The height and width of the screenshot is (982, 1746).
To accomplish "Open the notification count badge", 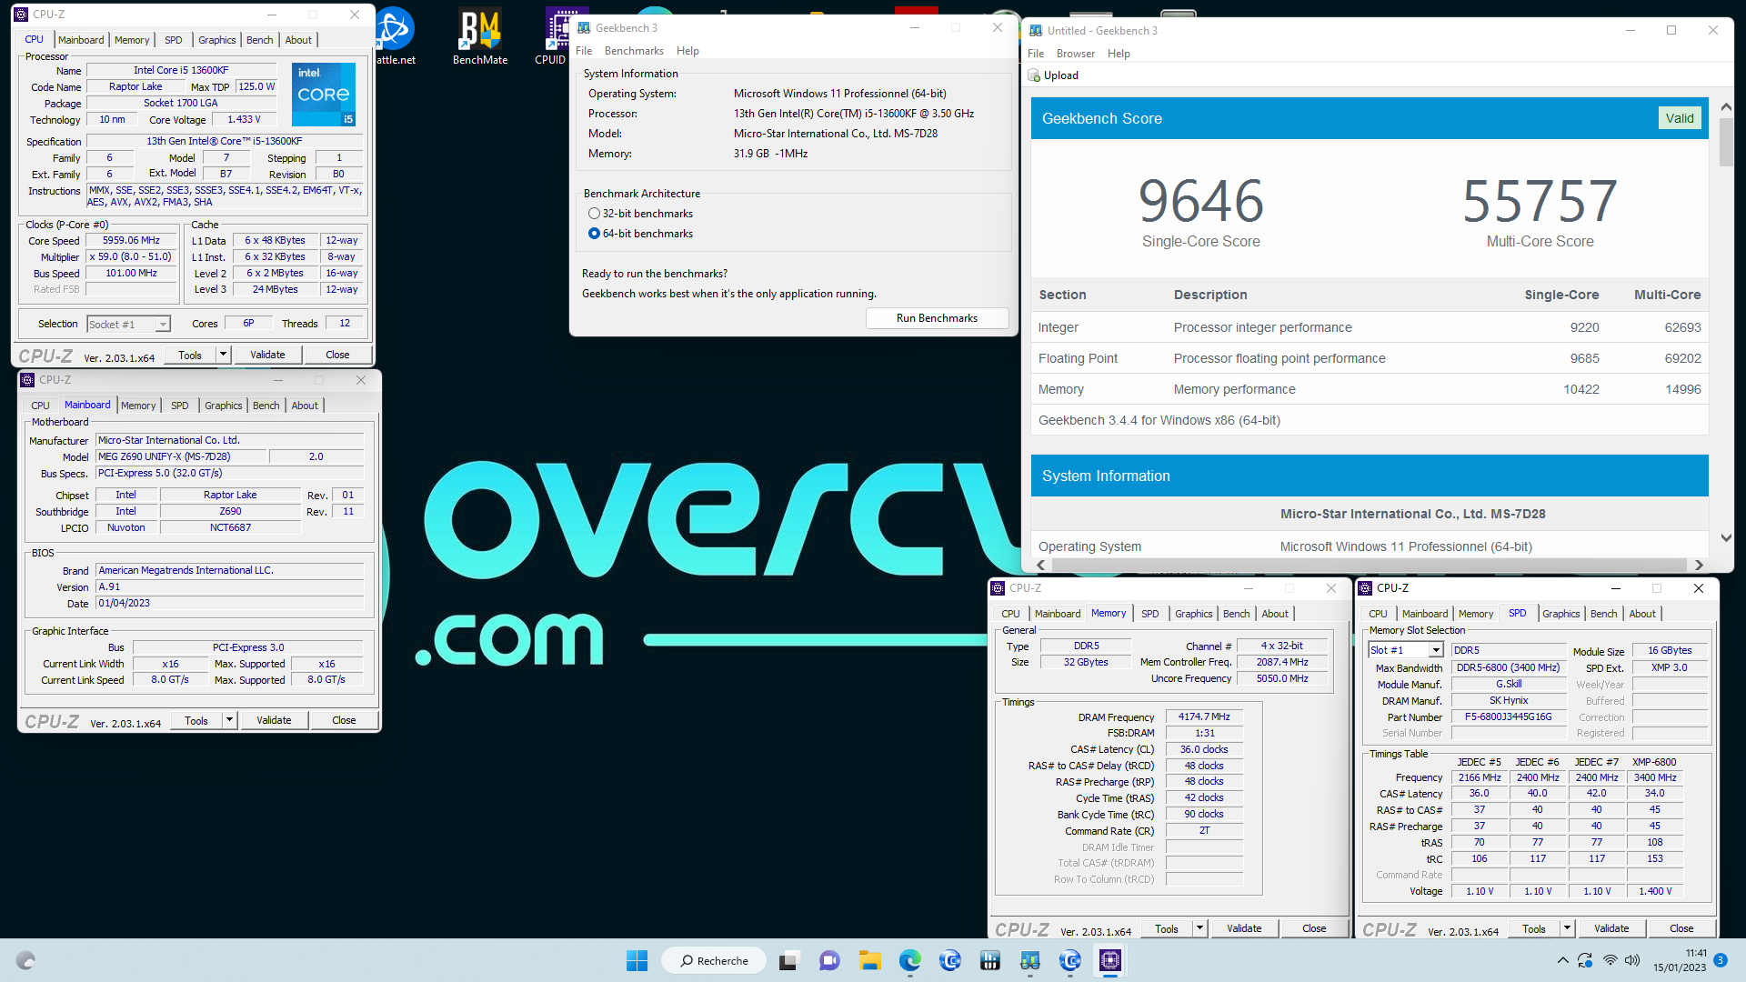I will pyautogui.click(x=1721, y=960).
